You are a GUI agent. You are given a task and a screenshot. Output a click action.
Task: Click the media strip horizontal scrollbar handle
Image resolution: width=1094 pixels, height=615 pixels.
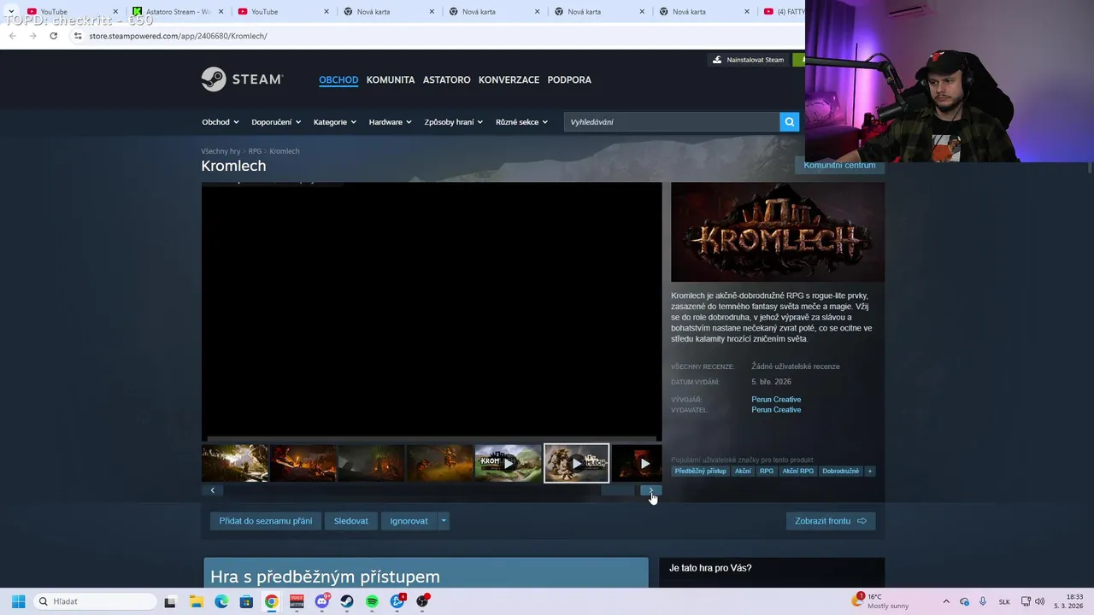[617, 490]
